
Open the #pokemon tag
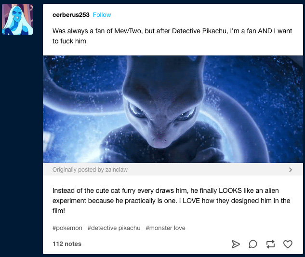67,228
